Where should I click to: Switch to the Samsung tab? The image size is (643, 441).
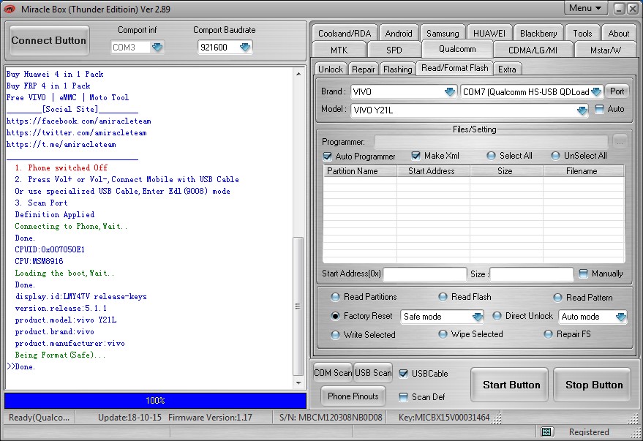(x=443, y=33)
